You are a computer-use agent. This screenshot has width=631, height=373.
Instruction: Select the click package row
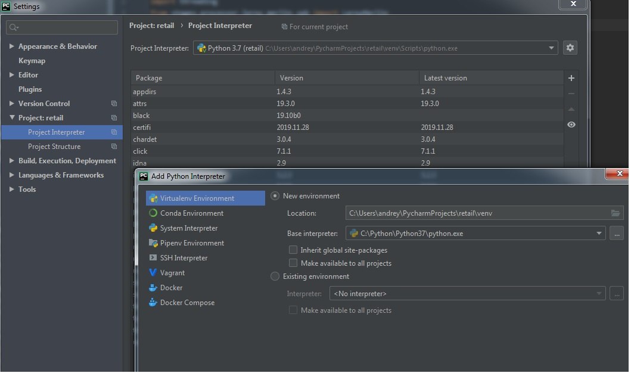348,152
